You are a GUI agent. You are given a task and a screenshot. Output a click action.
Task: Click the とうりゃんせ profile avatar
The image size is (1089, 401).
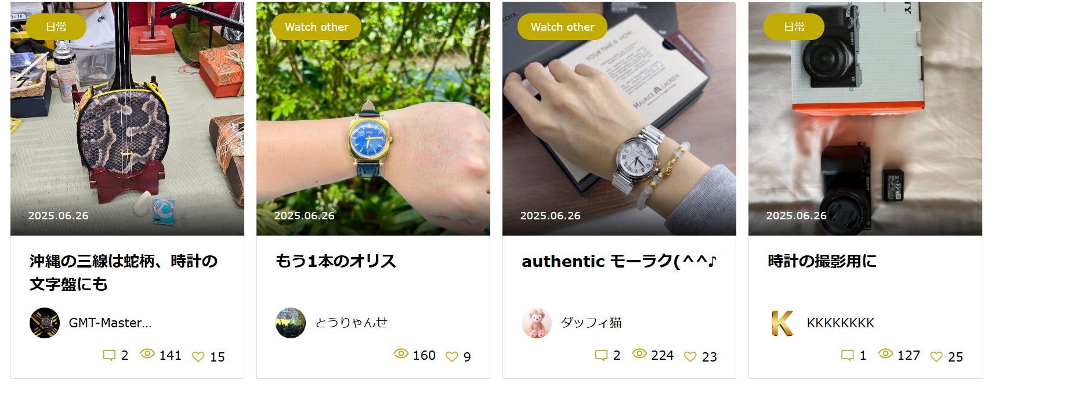(x=291, y=323)
